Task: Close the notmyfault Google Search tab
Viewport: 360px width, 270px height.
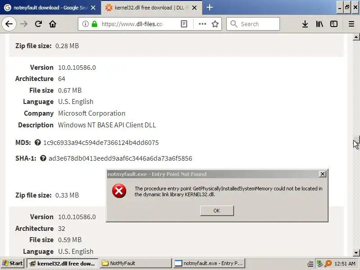Action: (93, 8)
